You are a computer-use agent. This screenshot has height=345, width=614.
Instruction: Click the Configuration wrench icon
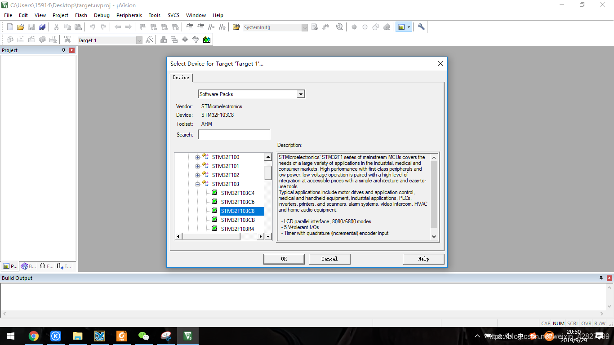click(x=421, y=27)
